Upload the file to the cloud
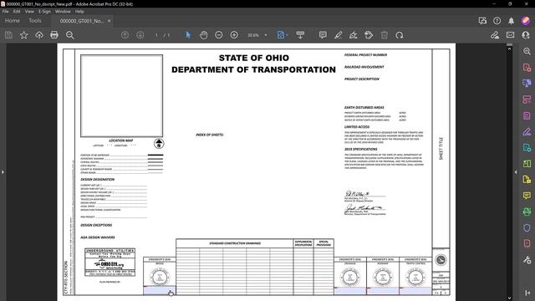Image resolution: width=535 pixels, height=301 pixels. (39, 35)
